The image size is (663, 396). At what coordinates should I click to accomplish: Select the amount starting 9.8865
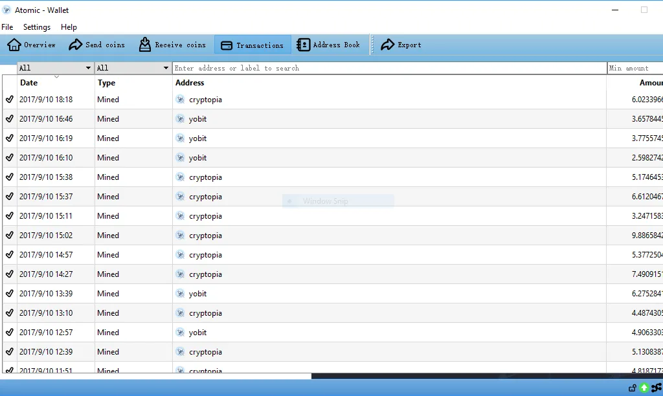[x=647, y=236]
